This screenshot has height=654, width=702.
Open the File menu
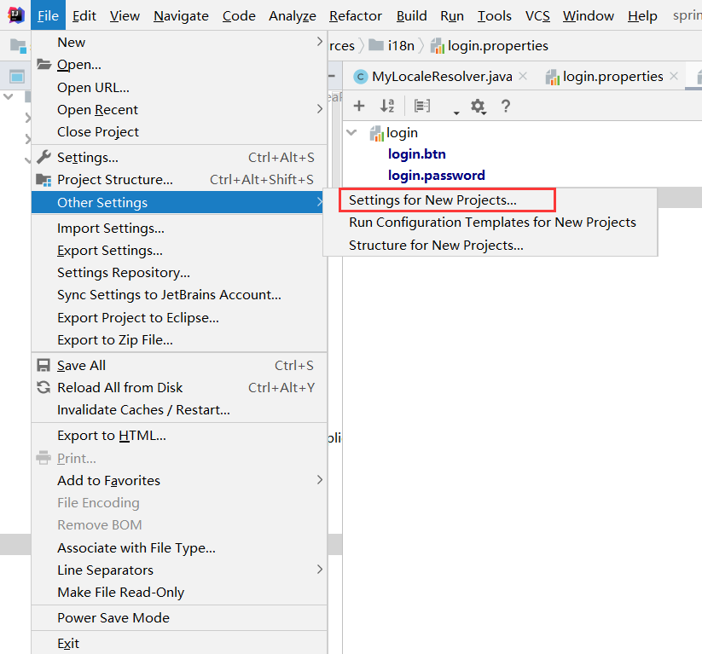click(48, 15)
